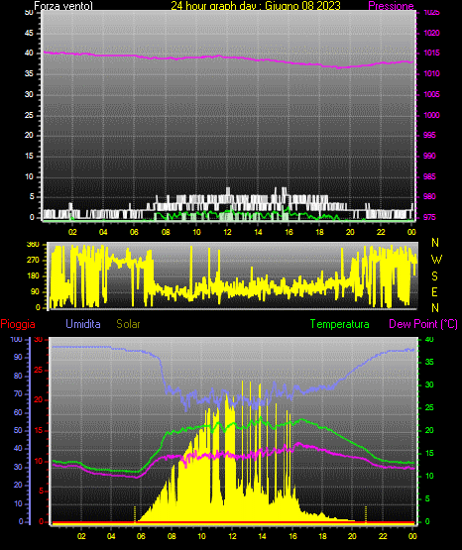Click the sunrise dotted marker near 06
The image size is (462, 550).
(135, 514)
